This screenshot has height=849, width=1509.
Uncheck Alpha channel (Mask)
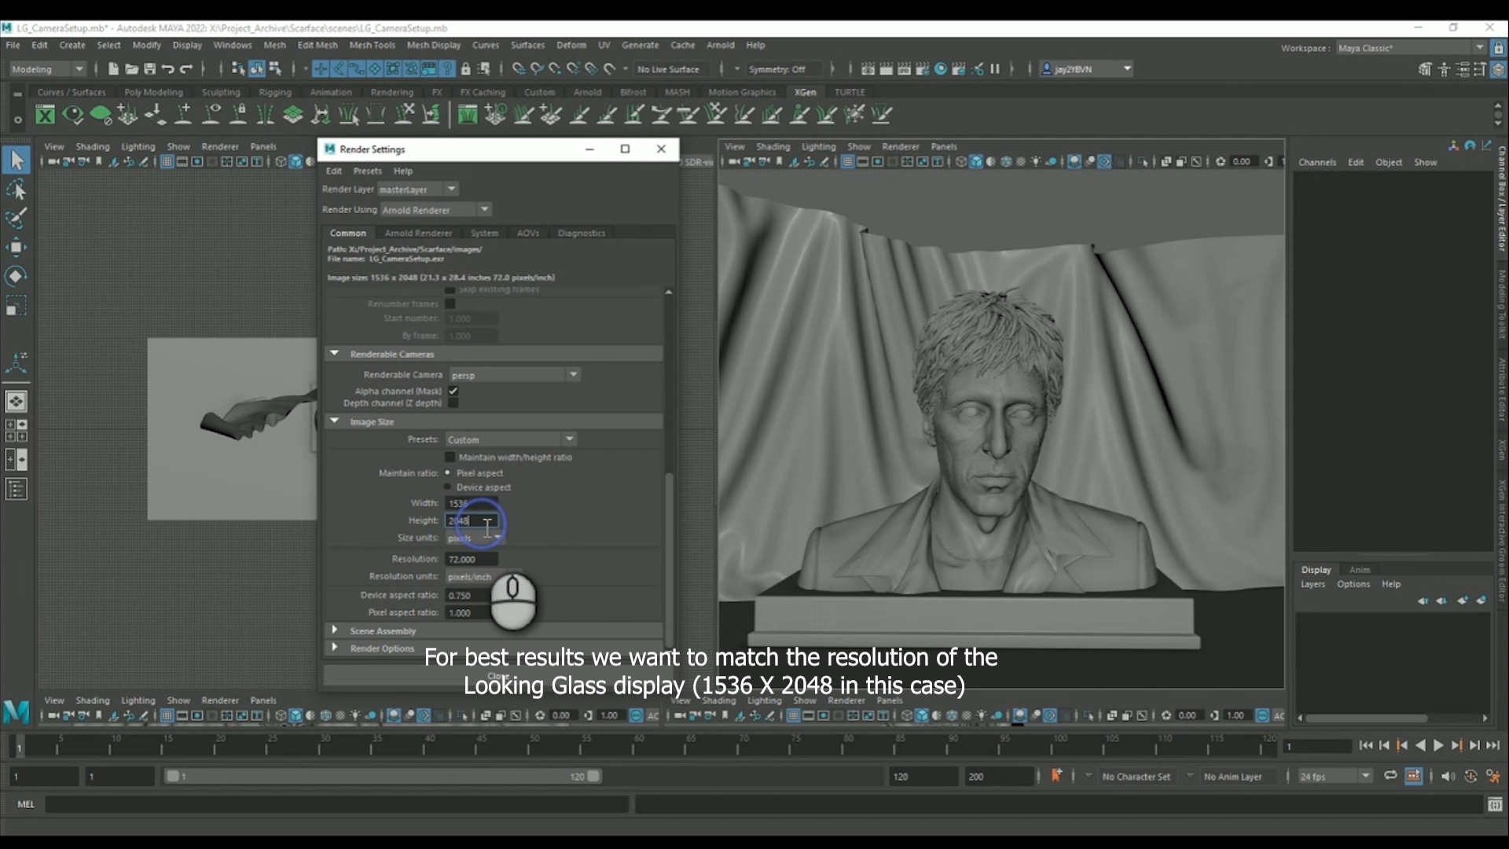(x=454, y=391)
